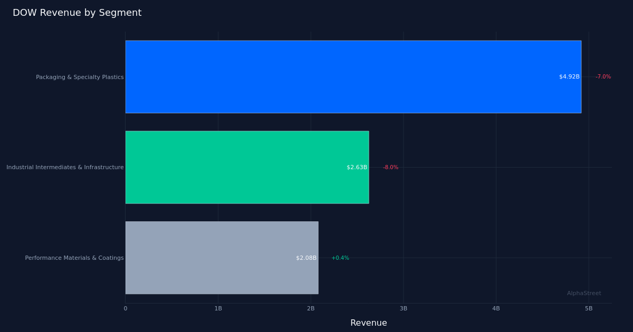Select the +0.4% change indicator
The width and height of the screenshot is (633, 332).
tap(340, 258)
